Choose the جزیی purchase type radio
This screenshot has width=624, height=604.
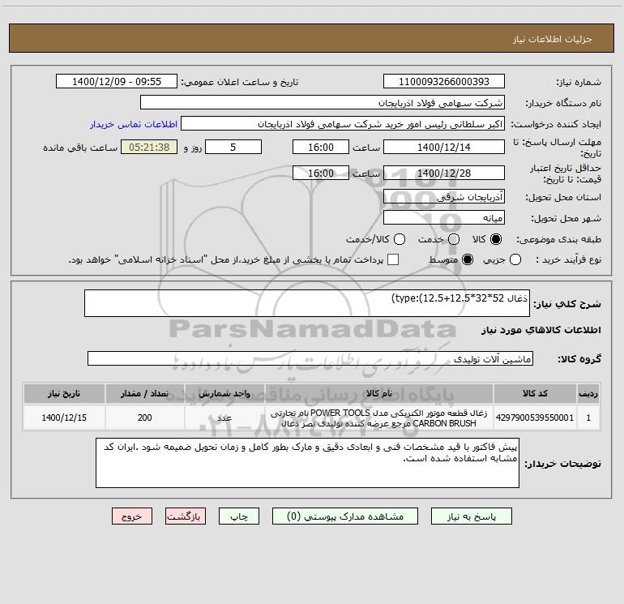[x=515, y=259]
